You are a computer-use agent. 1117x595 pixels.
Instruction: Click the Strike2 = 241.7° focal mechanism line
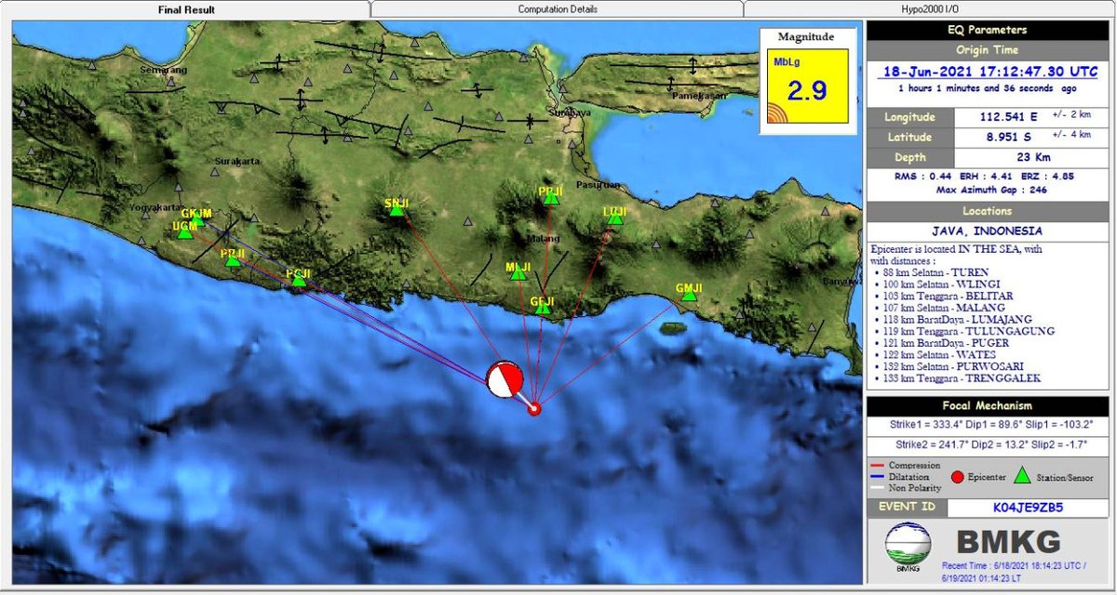(990, 445)
